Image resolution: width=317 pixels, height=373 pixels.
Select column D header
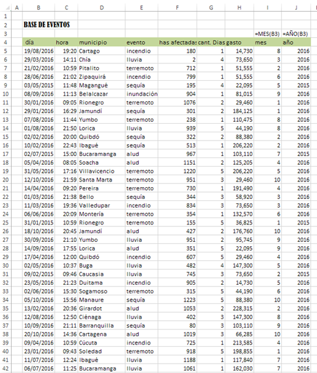102,7
